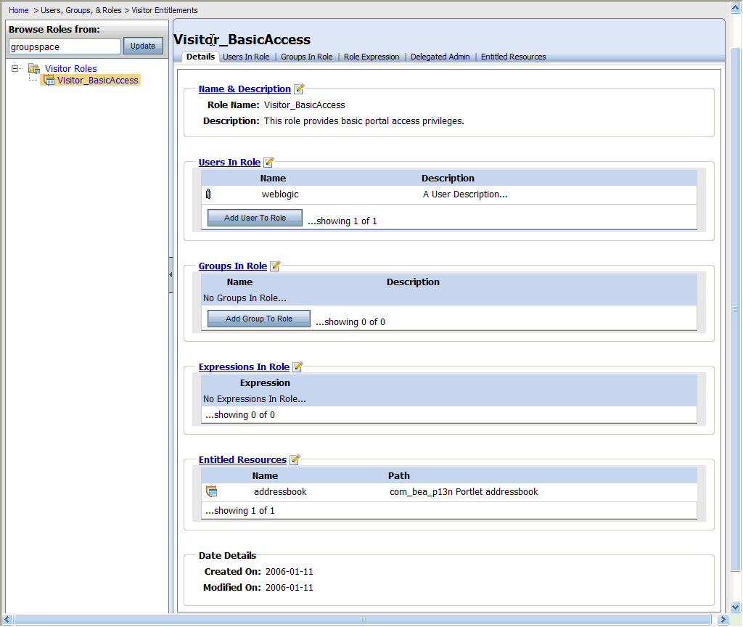Click the addressbook resource name

(x=280, y=492)
